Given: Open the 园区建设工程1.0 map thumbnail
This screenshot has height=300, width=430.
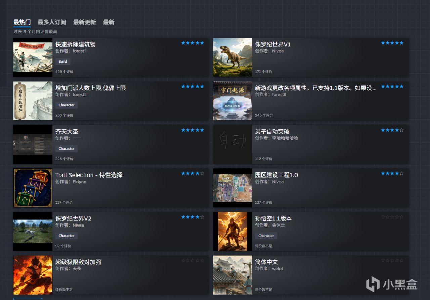Looking at the screenshot, I should 232,188.
